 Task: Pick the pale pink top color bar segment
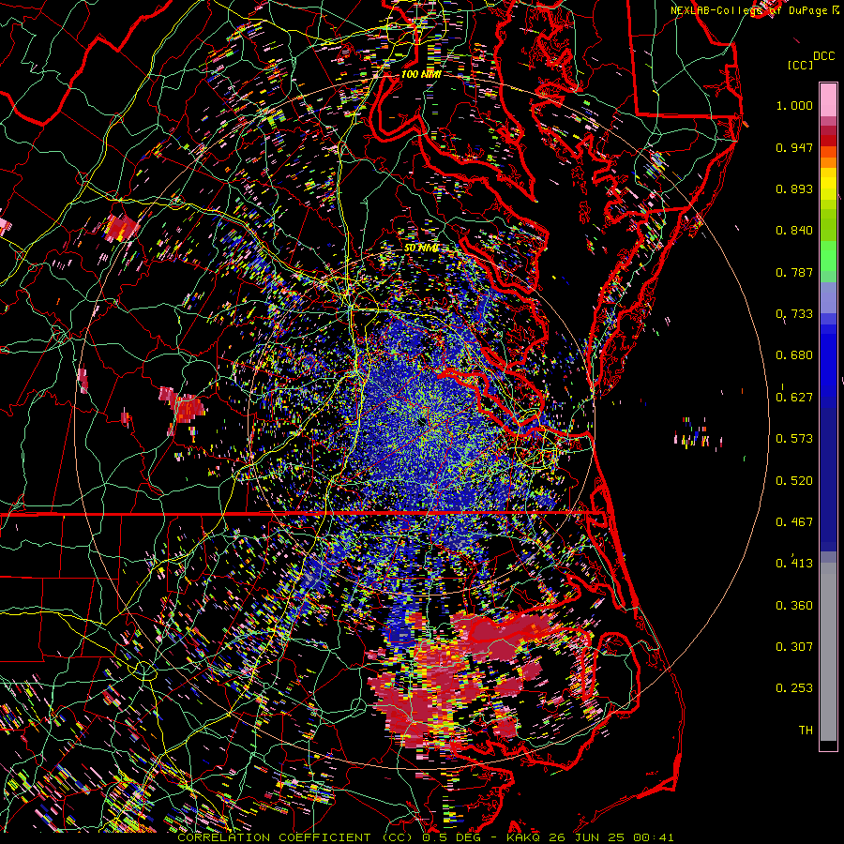(x=828, y=100)
